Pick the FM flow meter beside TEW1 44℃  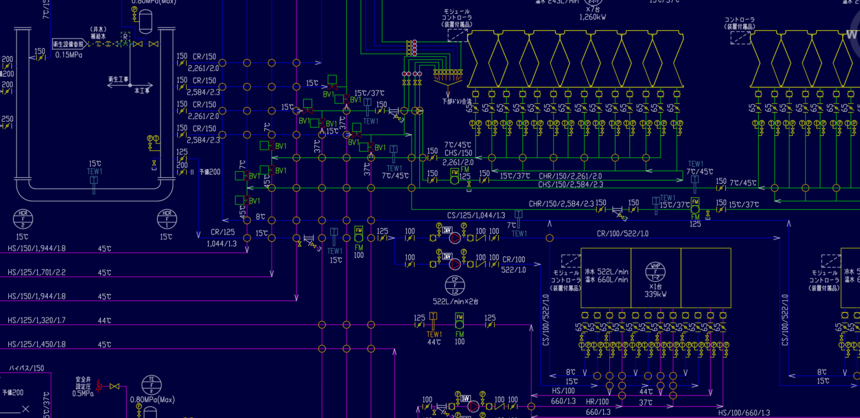[459, 321]
